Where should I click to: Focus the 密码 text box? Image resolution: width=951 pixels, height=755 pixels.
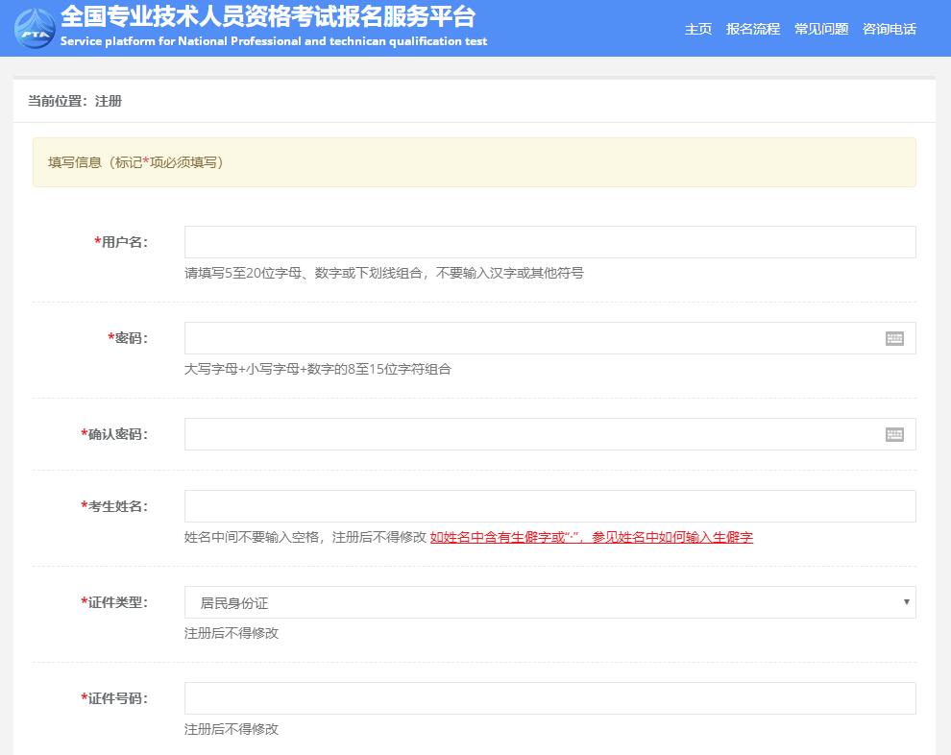(x=530, y=338)
